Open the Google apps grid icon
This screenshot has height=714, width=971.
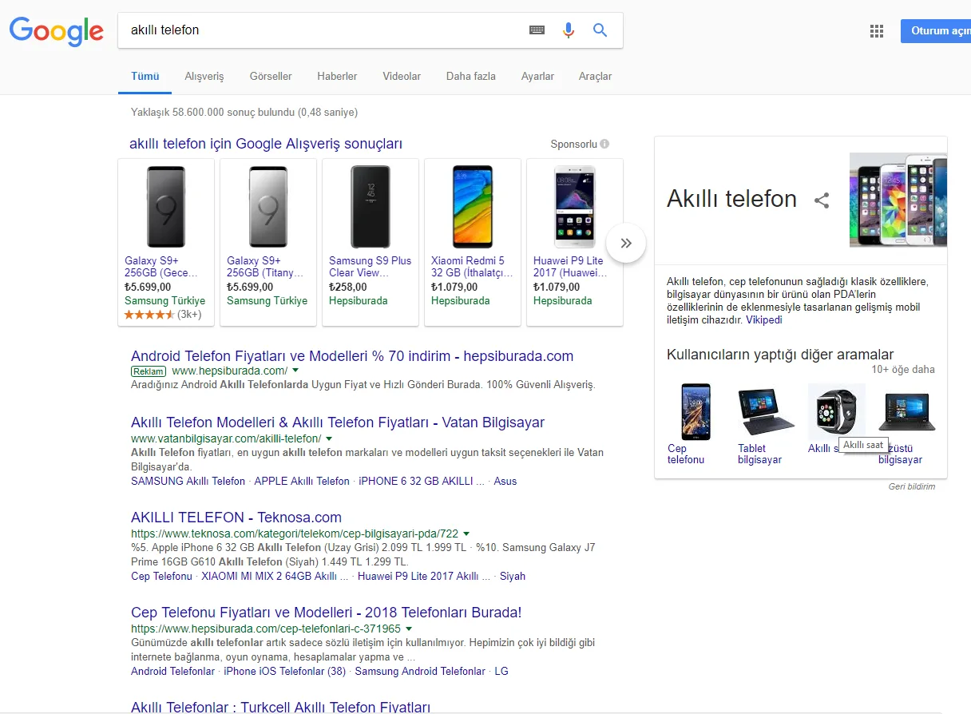point(877,31)
